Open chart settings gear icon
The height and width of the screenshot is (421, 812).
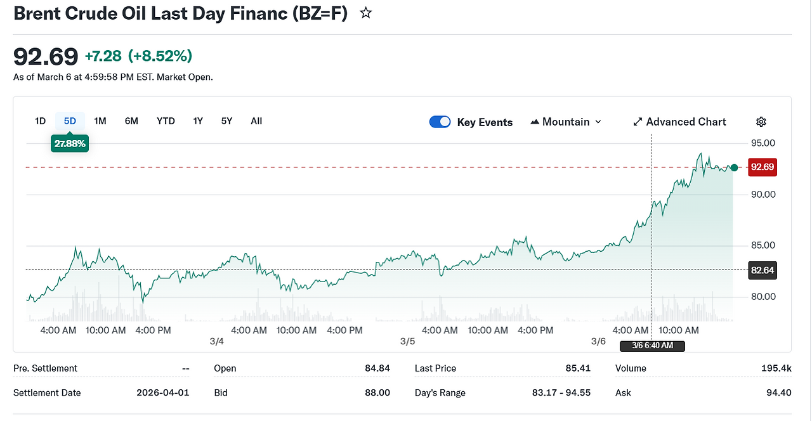click(761, 122)
